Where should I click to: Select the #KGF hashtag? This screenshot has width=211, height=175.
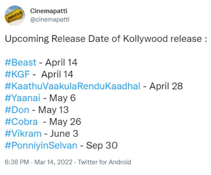(x=18, y=74)
